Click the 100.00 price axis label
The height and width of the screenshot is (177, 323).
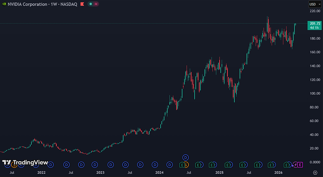[x=315, y=93]
